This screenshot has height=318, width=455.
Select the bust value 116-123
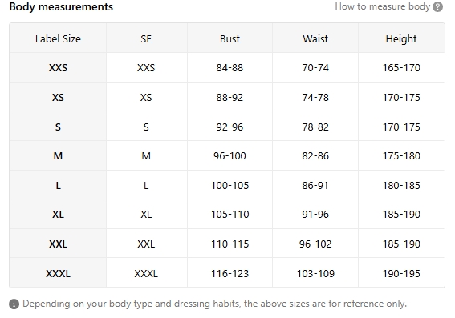(x=230, y=273)
